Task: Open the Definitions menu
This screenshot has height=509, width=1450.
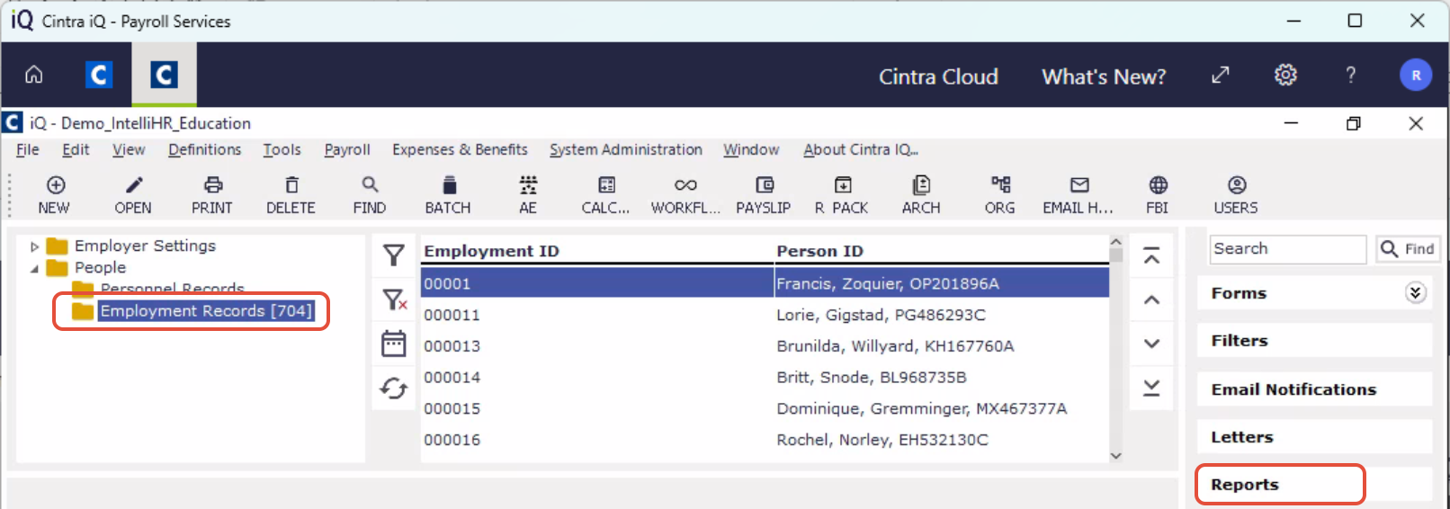Action: point(205,149)
